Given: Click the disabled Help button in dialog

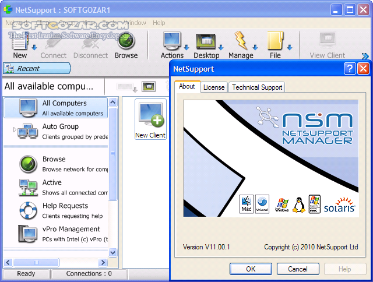Looking at the screenshot, I should [345, 269].
